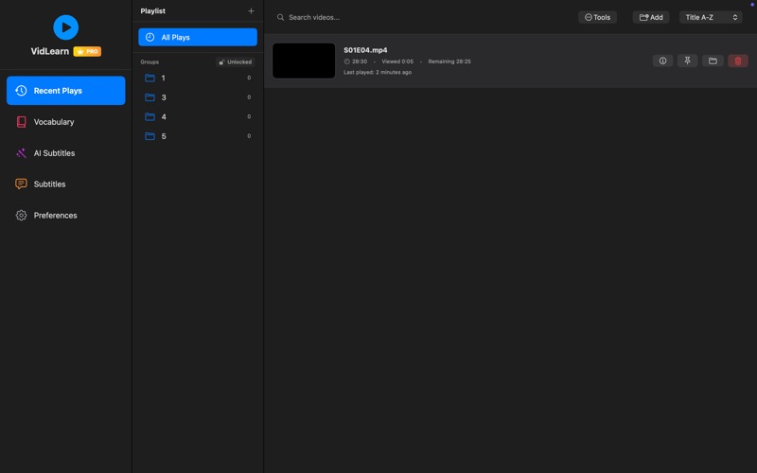
Task: Click the search magnifier icon
Action: pyautogui.click(x=280, y=17)
